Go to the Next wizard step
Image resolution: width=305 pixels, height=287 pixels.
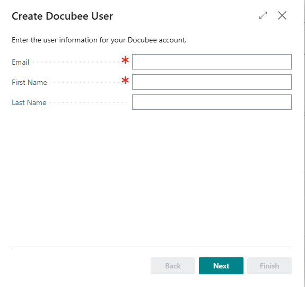(x=221, y=266)
